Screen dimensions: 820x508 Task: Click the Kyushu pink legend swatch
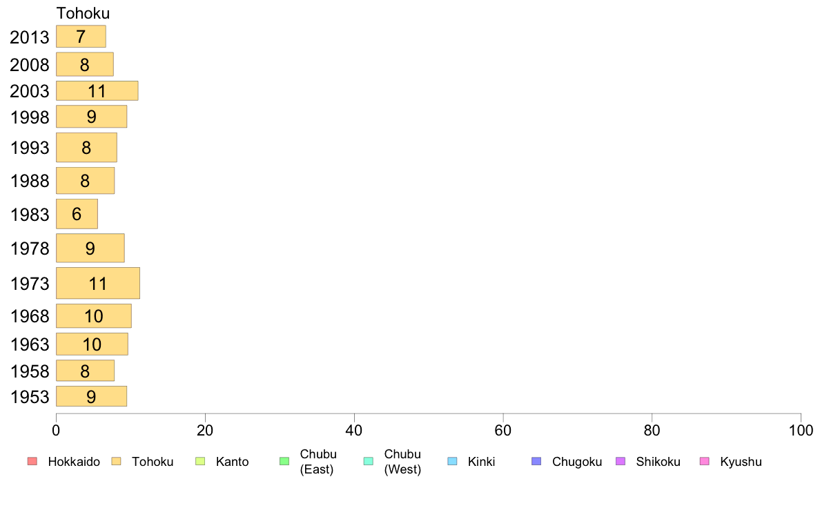pos(705,462)
